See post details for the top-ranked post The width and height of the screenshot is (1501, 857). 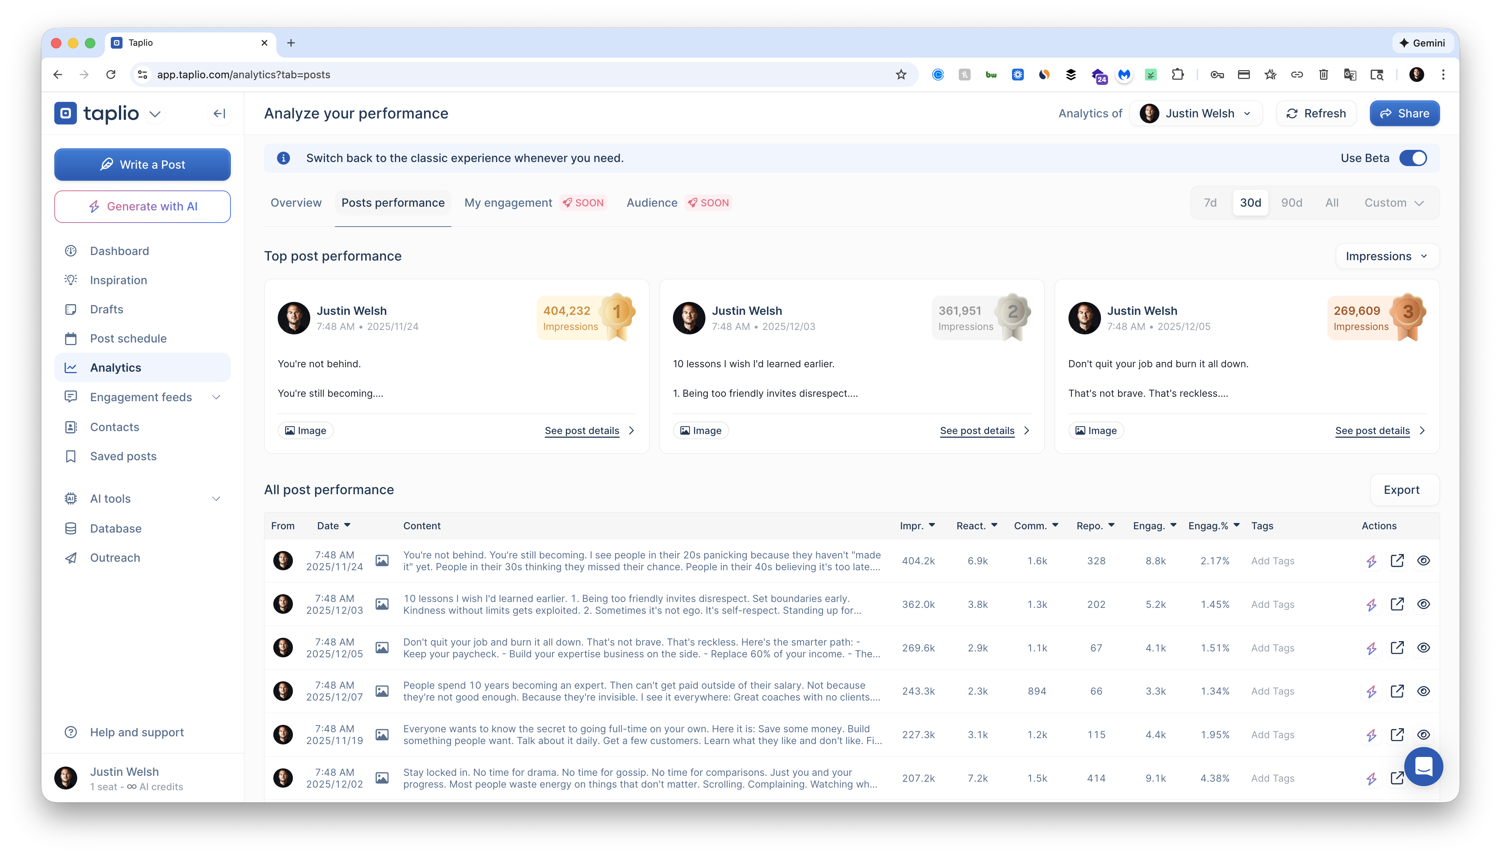[582, 431]
